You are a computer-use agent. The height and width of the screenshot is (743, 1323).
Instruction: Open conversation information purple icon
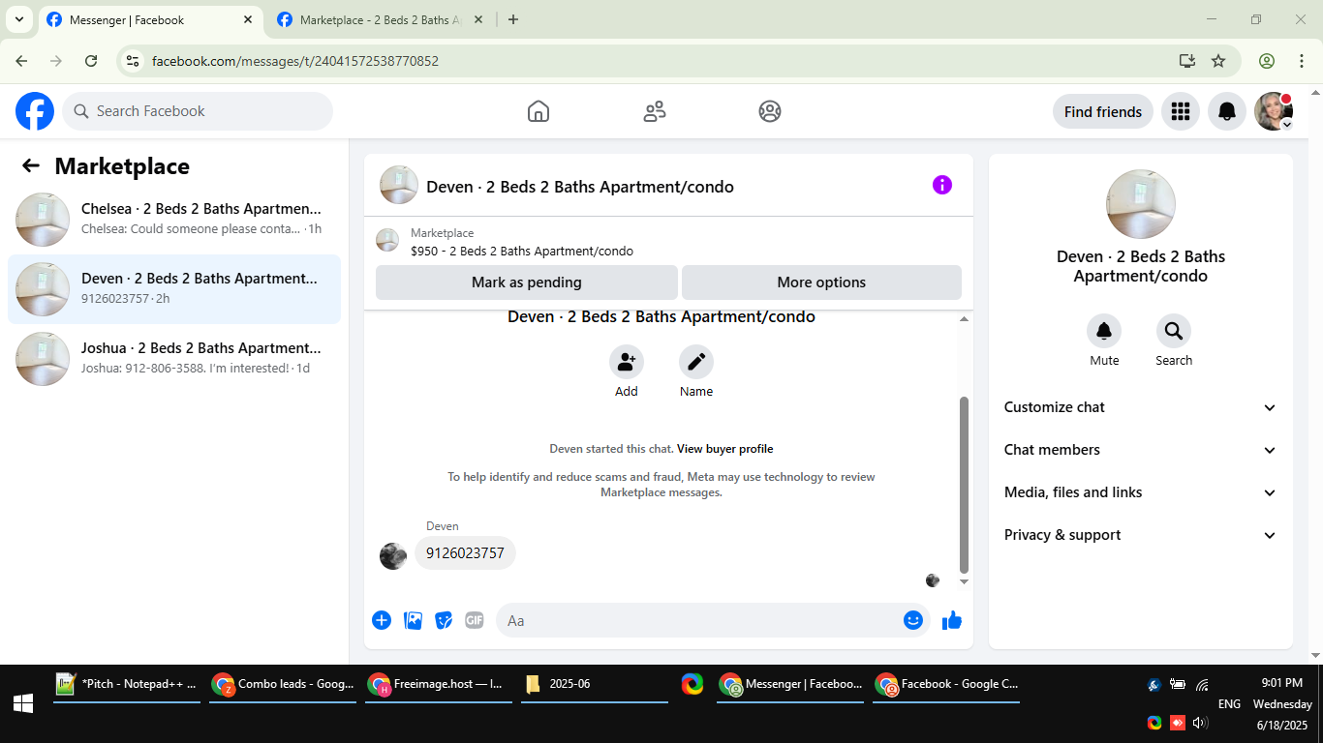942,185
